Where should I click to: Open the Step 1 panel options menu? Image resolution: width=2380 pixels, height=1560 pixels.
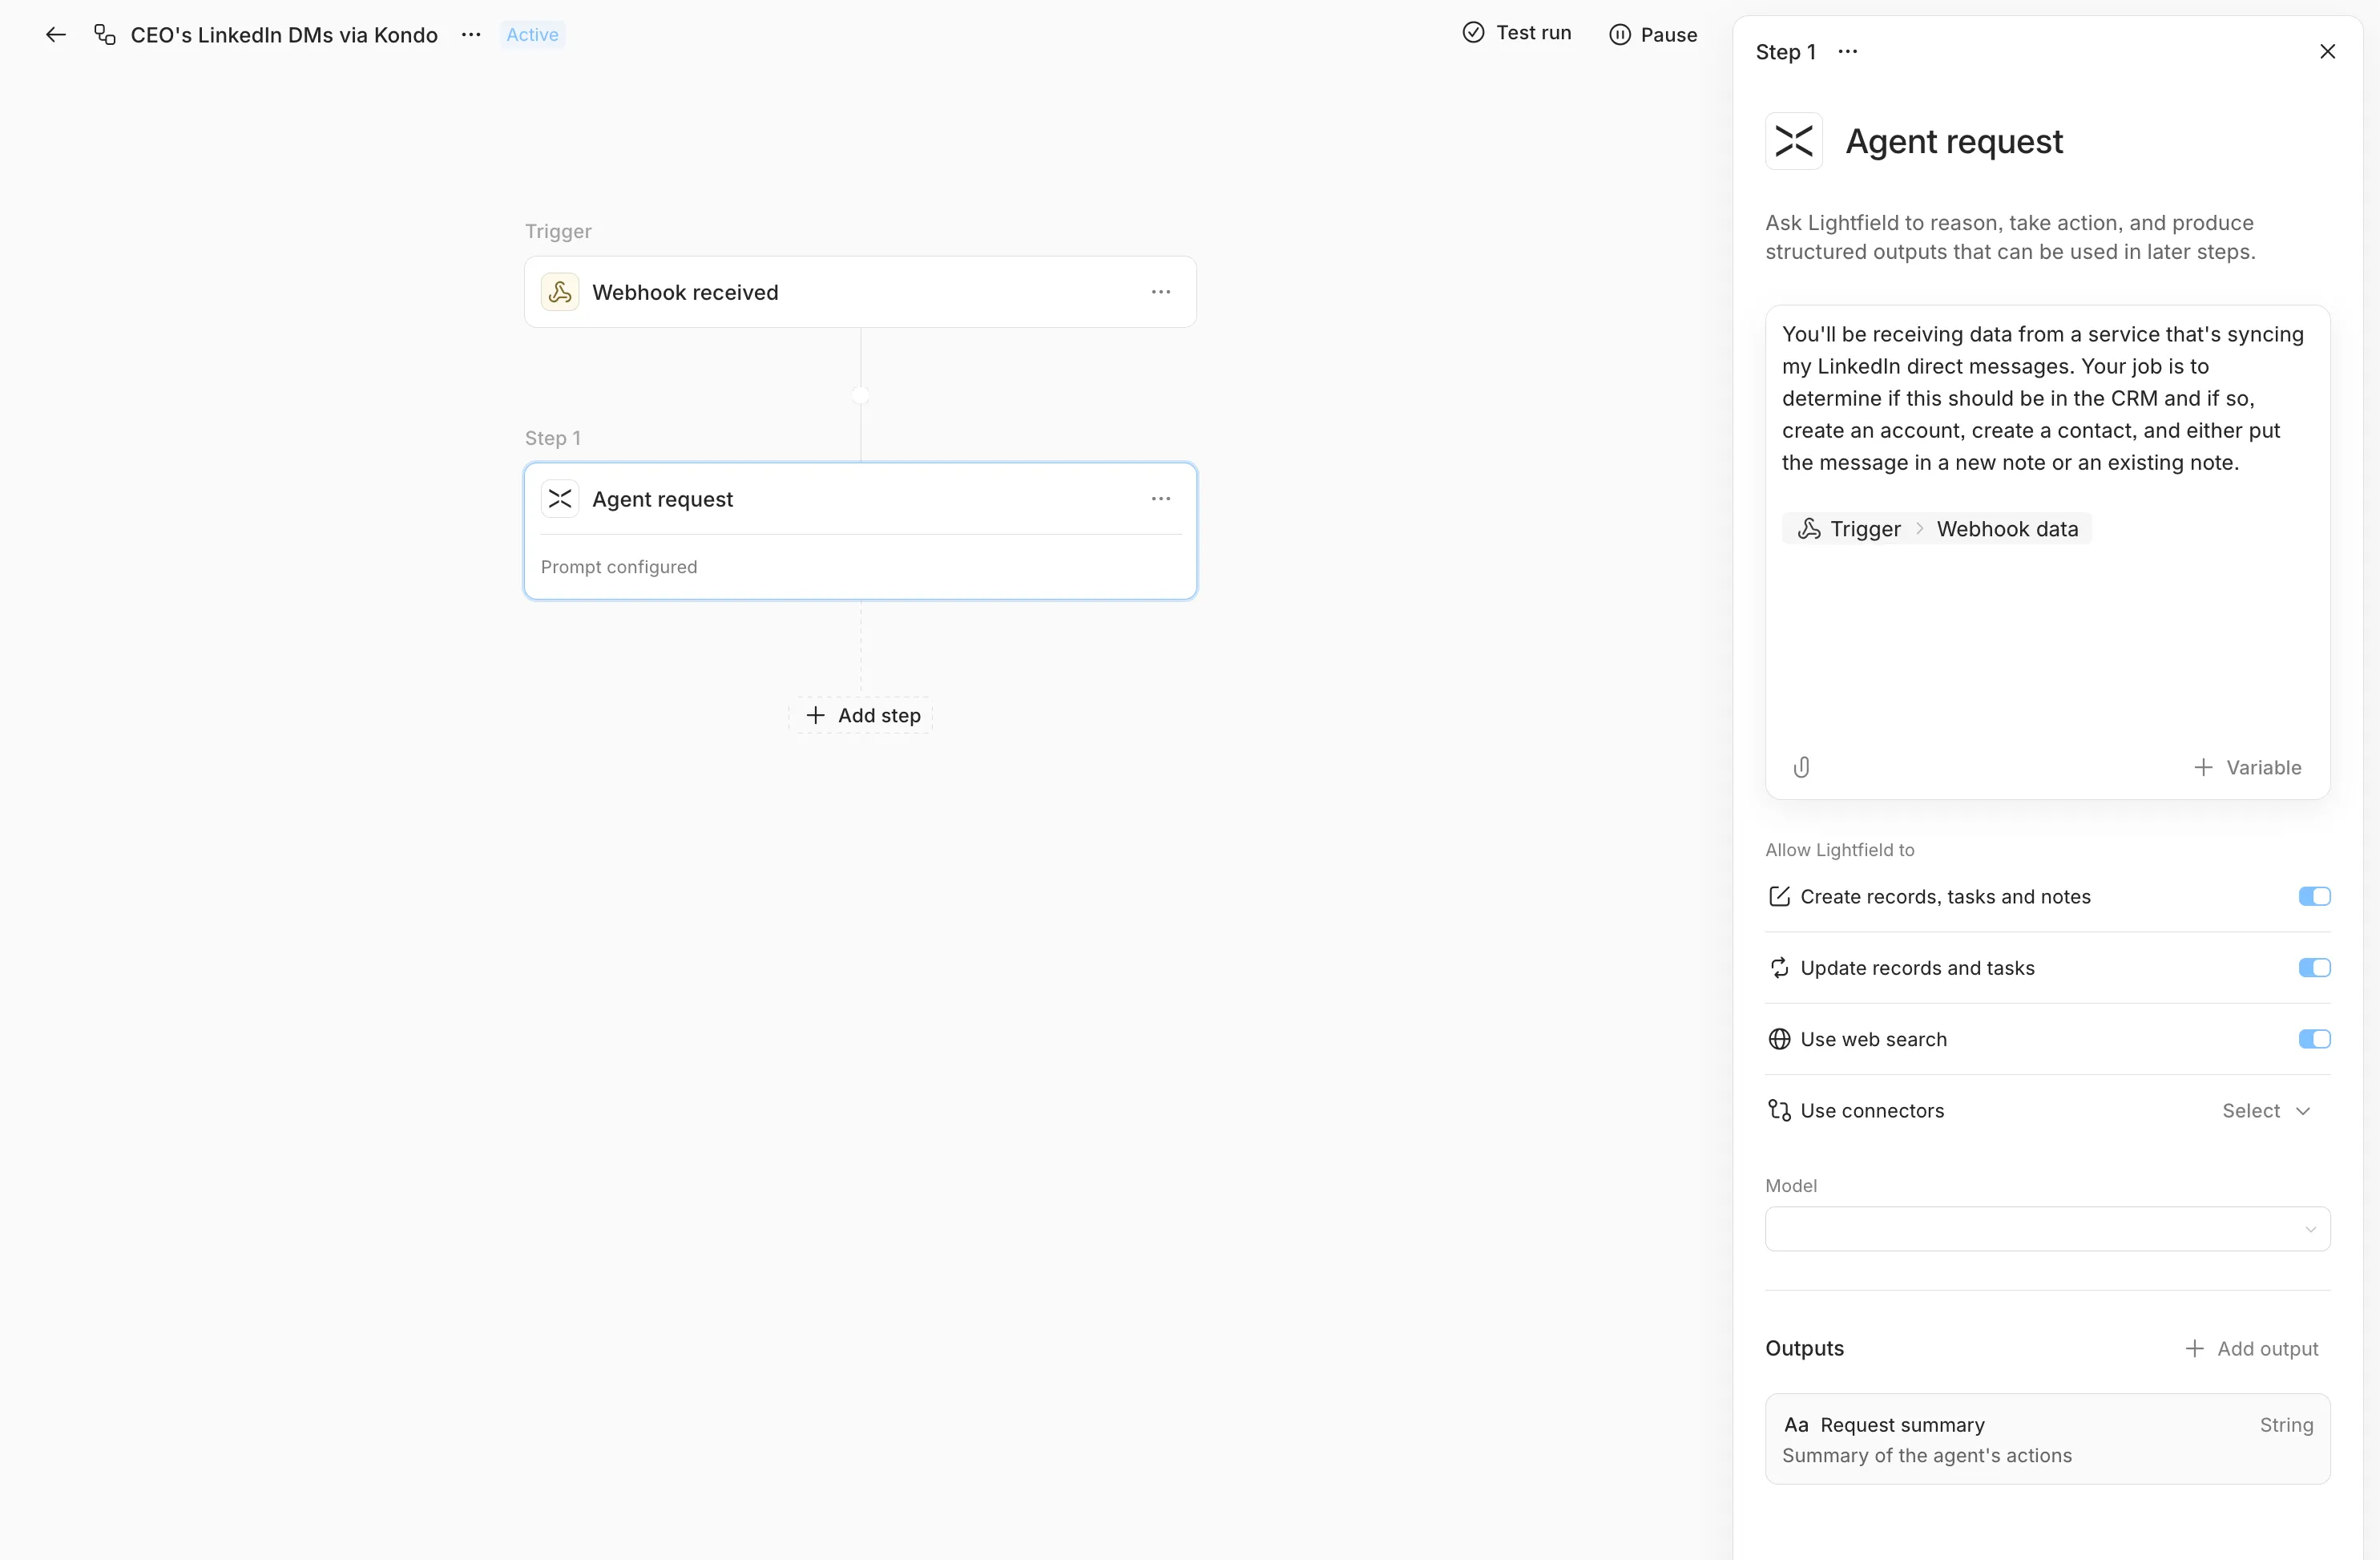[x=1847, y=51]
